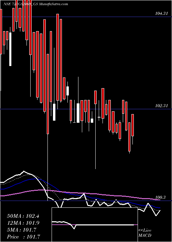
Task: Select the 104.31 price level label
Action: [x=161, y=13]
